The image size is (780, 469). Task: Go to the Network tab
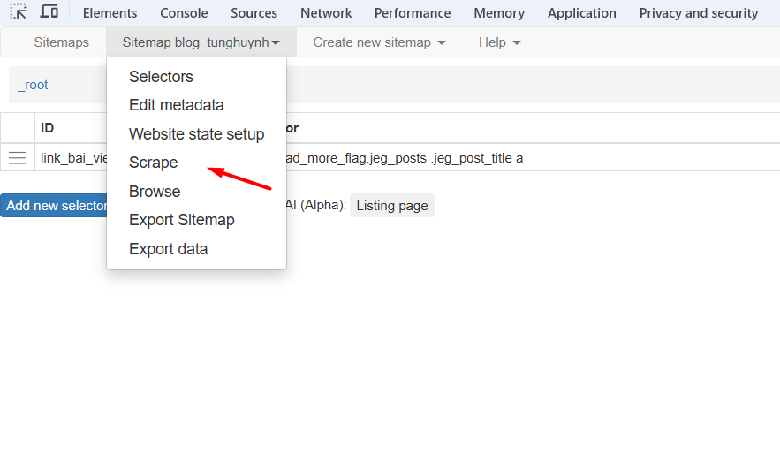[326, 13]
